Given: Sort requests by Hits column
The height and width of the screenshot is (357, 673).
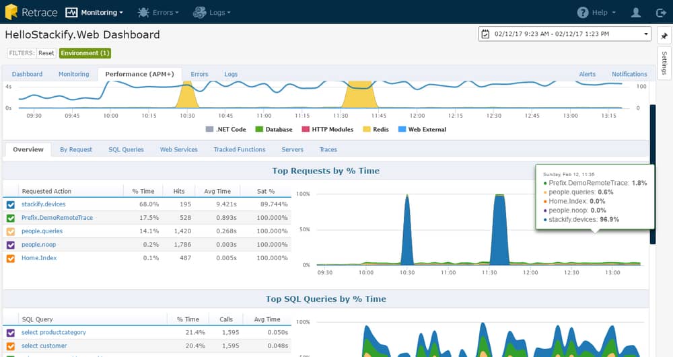Looking at the screenshot, I should (x=179, y=191).
